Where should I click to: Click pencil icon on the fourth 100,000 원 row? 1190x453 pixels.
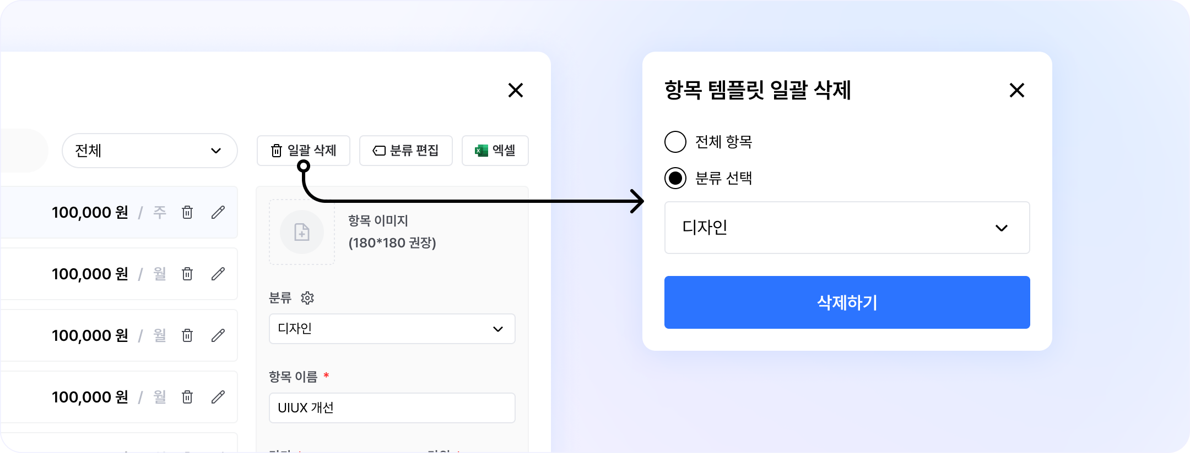[x=218, y=397]
